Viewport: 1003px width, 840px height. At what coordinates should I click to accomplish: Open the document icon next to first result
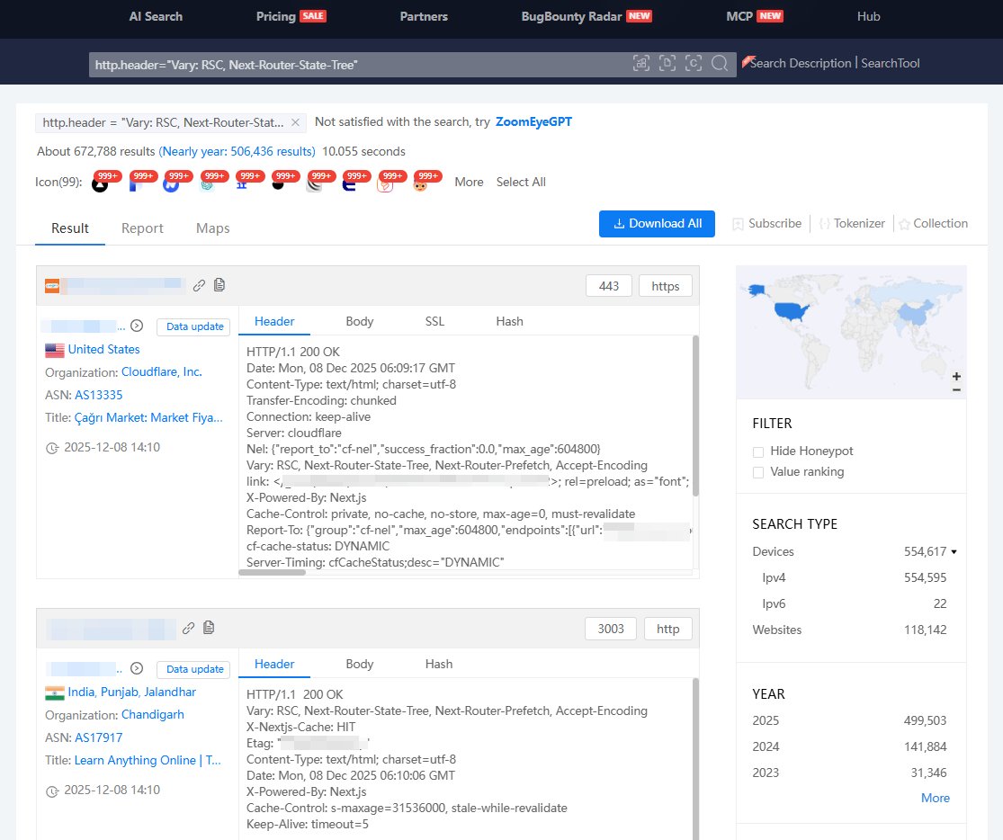(219, 284)
